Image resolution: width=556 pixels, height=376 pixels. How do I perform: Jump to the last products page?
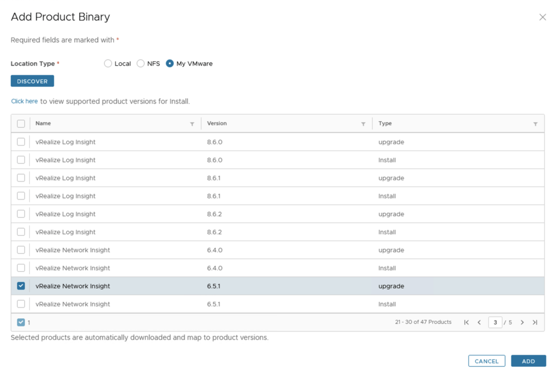[x=535, y=322]
